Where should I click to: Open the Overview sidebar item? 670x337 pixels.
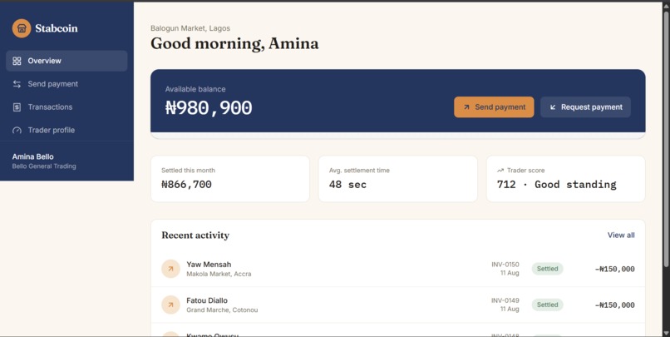click(67, 61)
